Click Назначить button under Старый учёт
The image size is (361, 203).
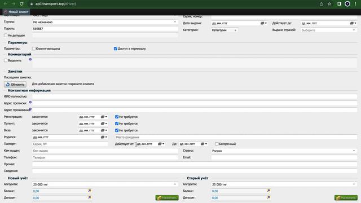[346, 198]
